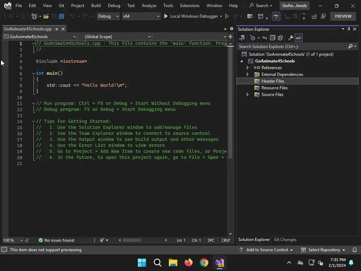This screenshot has width=361, height=271.
Task: Click the CRLF line ending indicator
Action: [x=226, y=240]
